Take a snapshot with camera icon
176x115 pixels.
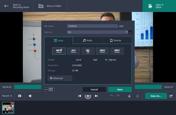coord(20,96)
